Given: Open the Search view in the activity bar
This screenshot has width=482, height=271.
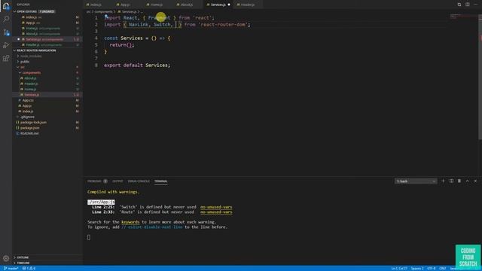Looking at the screenshot, I should tap(6, 19).
